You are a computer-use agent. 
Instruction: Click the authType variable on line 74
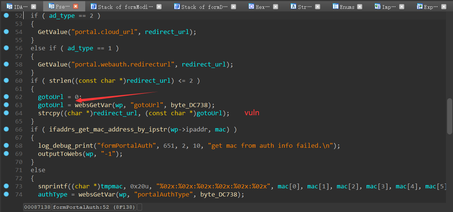(x=53, y=194)
